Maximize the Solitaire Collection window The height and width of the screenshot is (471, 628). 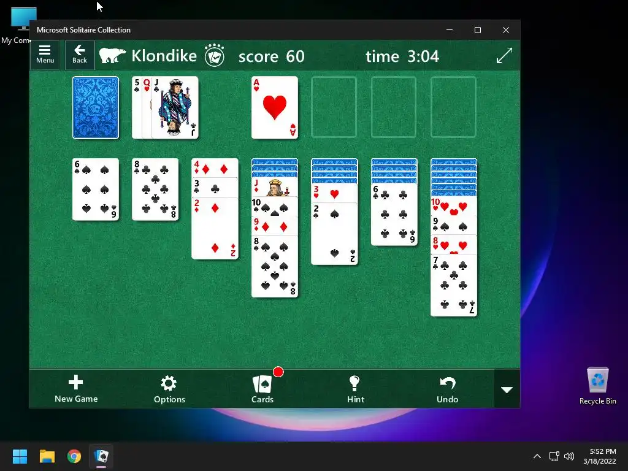477,30
